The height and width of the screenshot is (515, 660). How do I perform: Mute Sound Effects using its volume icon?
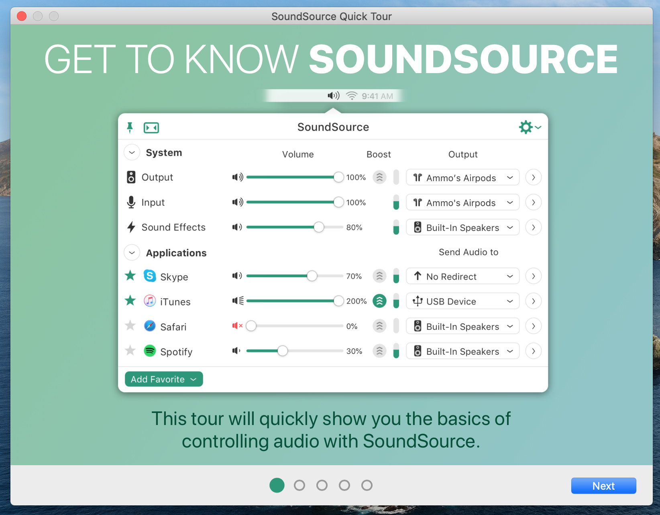point(237,227)
